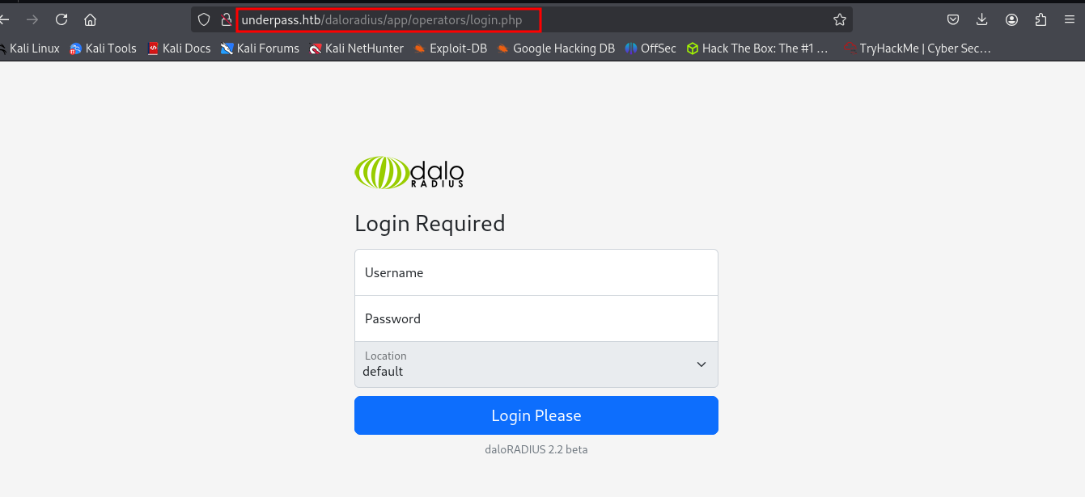1085x497 pixels.
Task: Open the Location dropdown set to default
Action: 536,364
